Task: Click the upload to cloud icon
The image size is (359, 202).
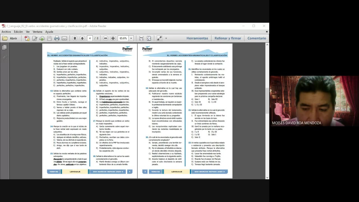Action: [x=42, y=38]
